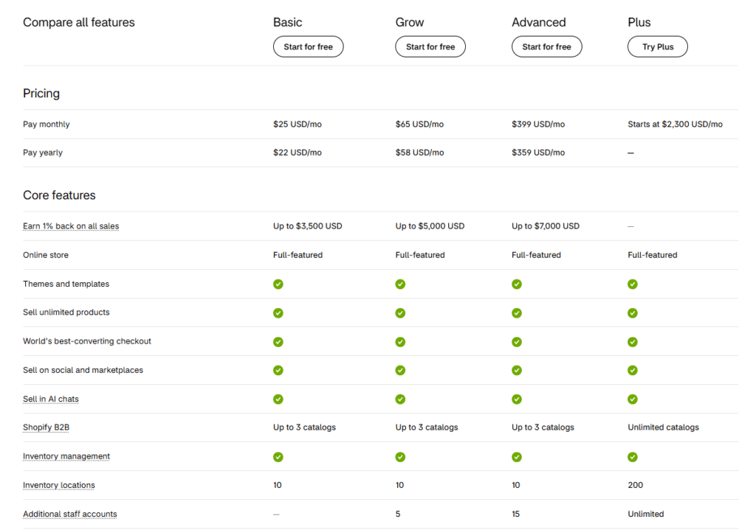Click the Online store row label
The height and width of the screenshot is (530, 756).
(46, 255)
